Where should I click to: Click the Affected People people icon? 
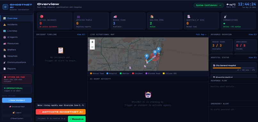pos(78,17)
